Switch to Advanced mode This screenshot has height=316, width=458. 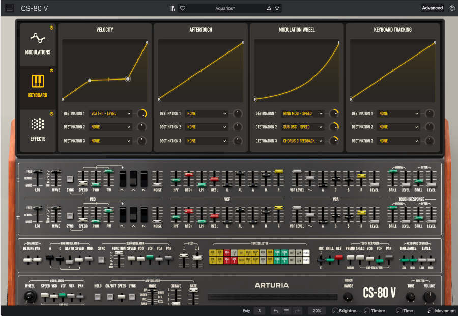[x=432, y=8]
